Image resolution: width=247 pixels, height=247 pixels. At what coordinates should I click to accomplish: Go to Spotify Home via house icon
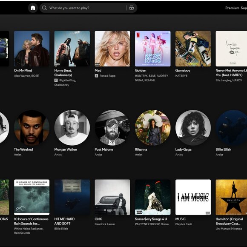coord(33,8)
